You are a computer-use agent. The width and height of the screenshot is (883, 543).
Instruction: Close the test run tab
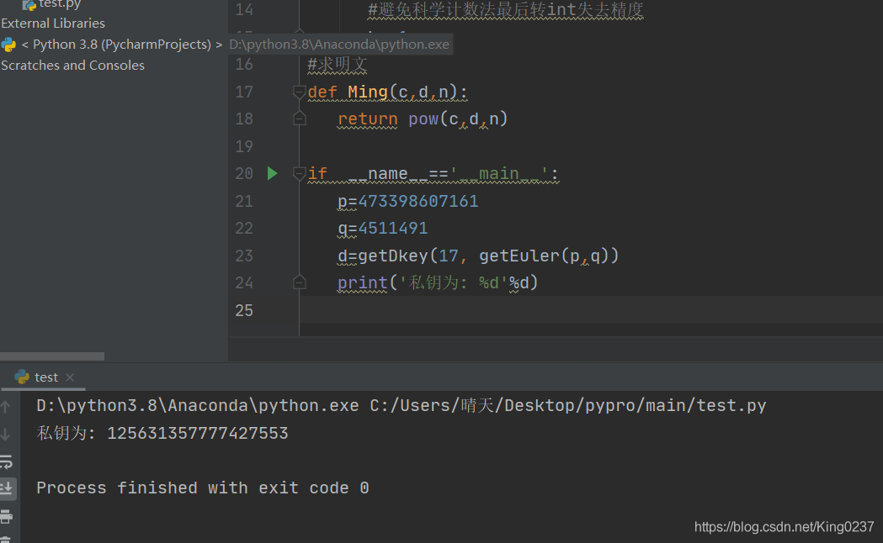click(70, 377)
